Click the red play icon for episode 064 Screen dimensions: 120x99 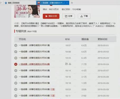16,64
